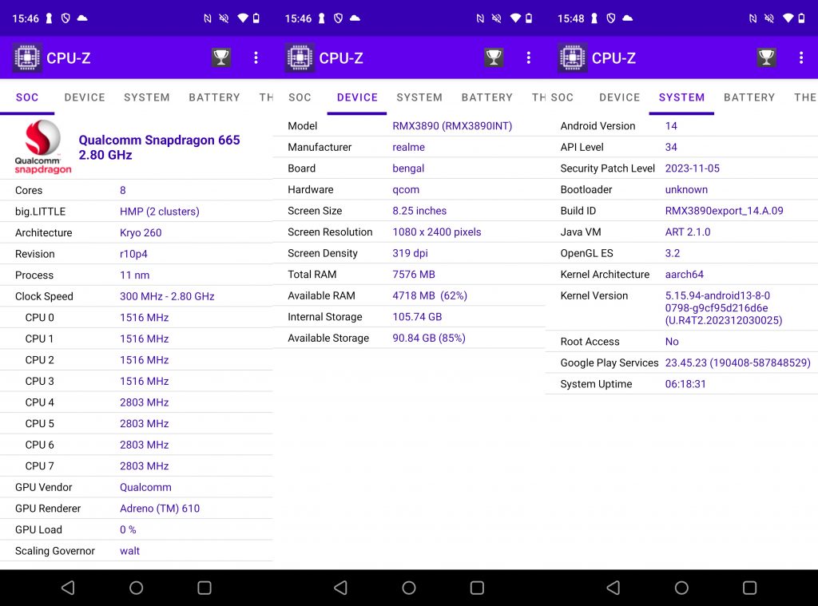818x606 pixels.
Task: Open the three-dot overflow menu in right screen
Action: coord(801,57)
